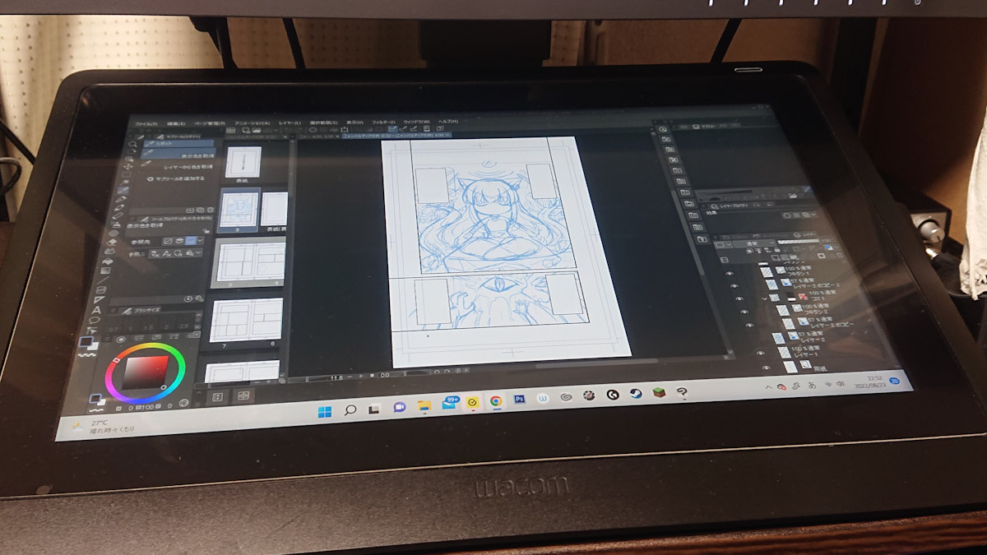Viewport: 987px width, 555px height.
Task: Toggle visibility of 用紙 paper layer
Action: (x=766, y=368)
